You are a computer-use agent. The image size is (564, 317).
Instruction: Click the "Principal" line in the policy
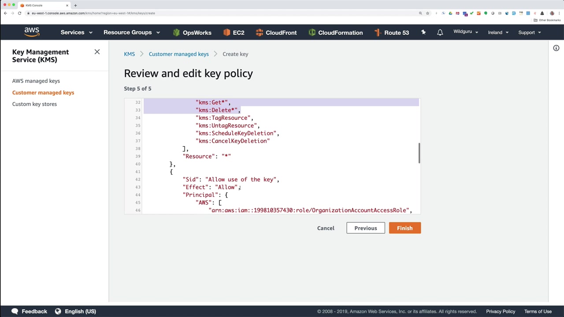click(205, 195)
